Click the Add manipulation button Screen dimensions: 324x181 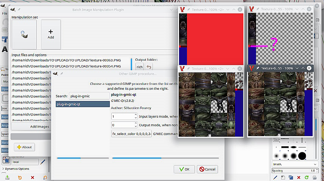[x=51, y=34]
